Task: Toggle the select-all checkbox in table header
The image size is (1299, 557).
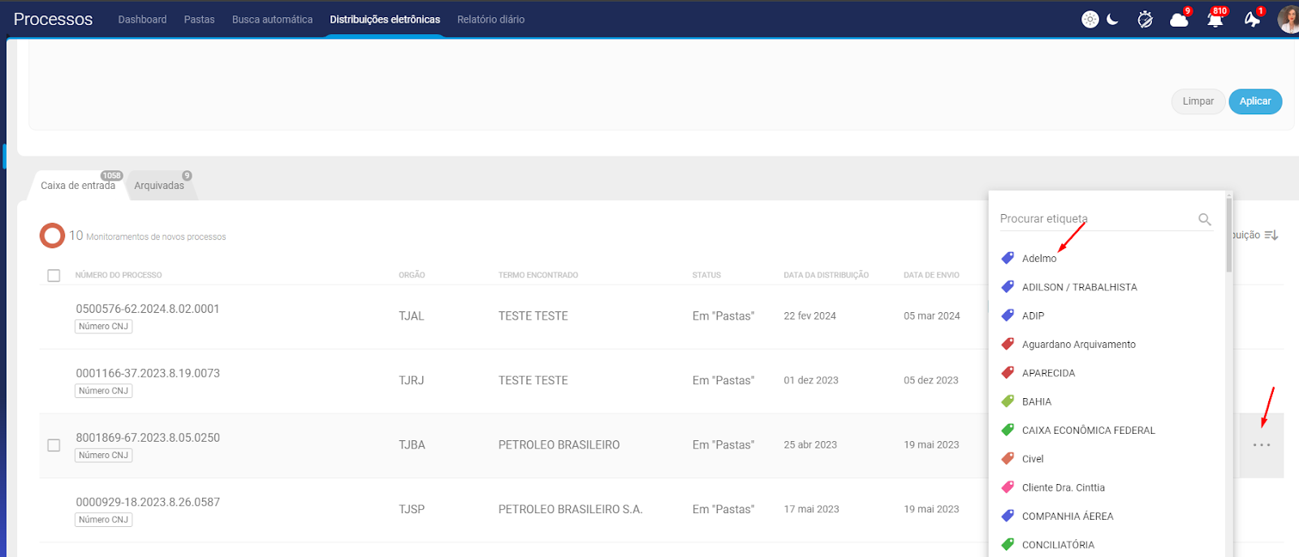Action: pyautogui.click(x=54, y=276)
